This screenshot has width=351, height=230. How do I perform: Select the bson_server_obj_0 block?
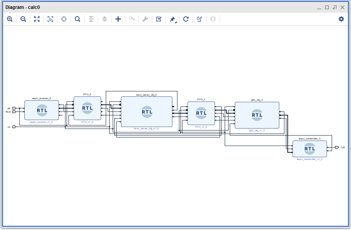click(x=147, y=112)
